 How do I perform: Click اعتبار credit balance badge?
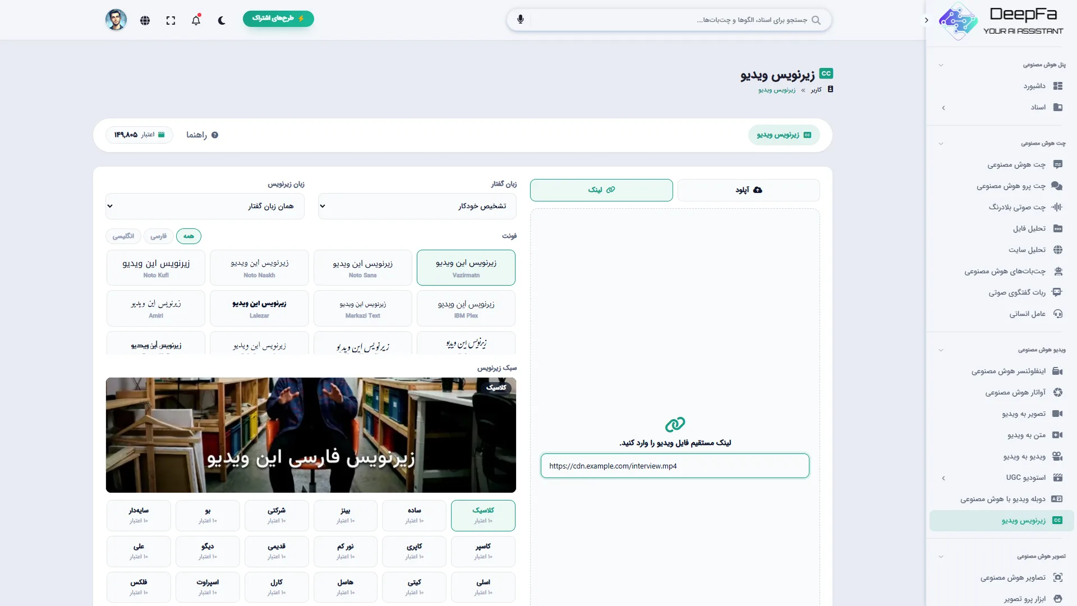pyautogui.click(x=139, y=135)
